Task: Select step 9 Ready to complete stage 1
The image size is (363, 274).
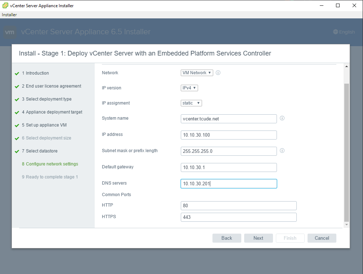Action: pos(50,177)
